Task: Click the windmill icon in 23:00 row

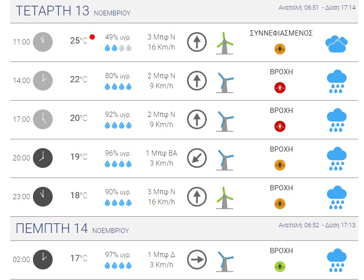Action: tap(225, 197)
